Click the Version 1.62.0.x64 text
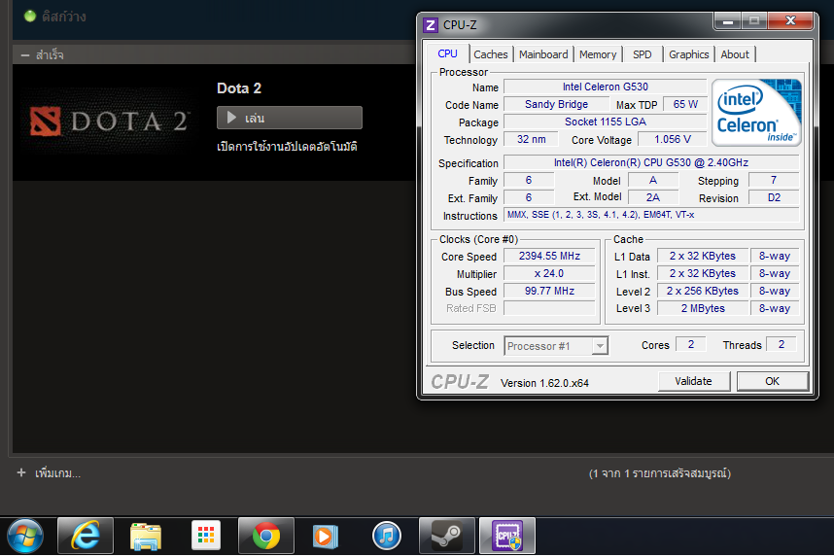This screenshot has height=557, width=834. tap(544, 383)
